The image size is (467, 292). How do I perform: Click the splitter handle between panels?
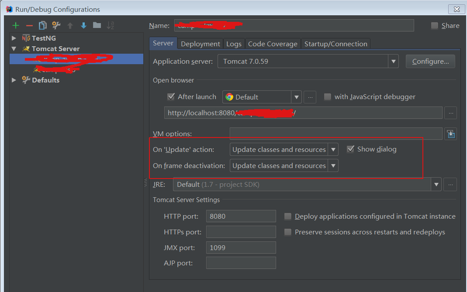click(145, 182)
